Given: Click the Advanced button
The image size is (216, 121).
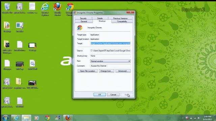Looking at the screenshot, I should coord(123,71).
